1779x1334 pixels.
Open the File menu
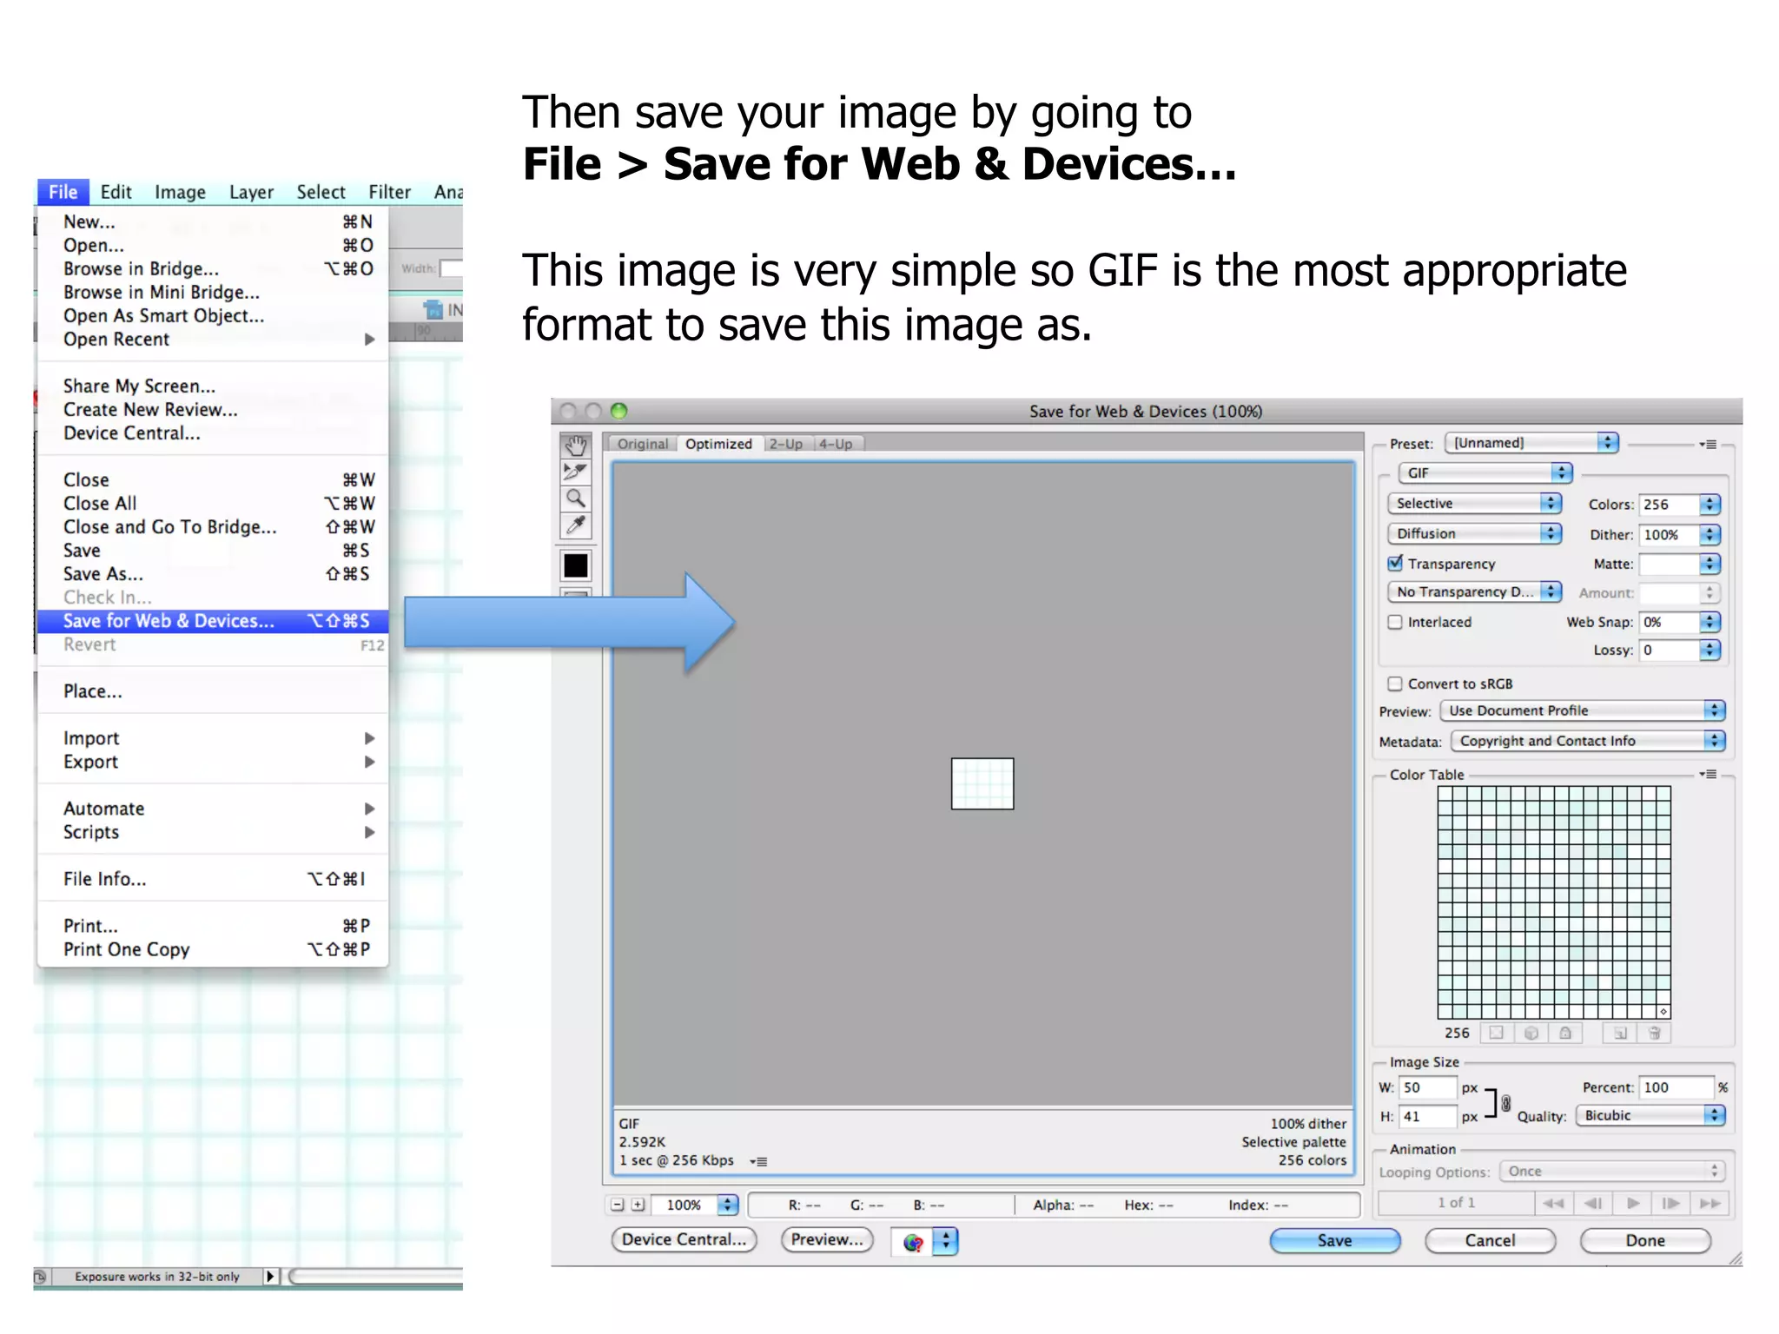tap(63, 192)
